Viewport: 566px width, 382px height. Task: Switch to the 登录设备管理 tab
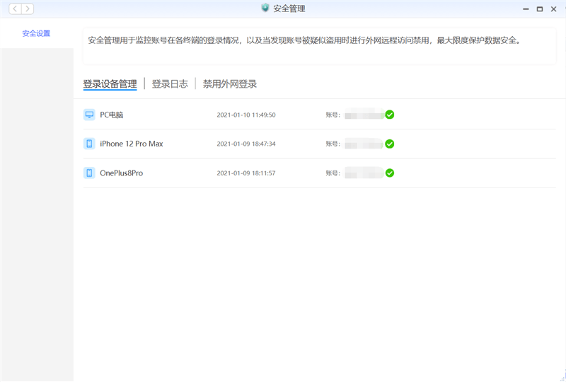(x=110, y=84)
